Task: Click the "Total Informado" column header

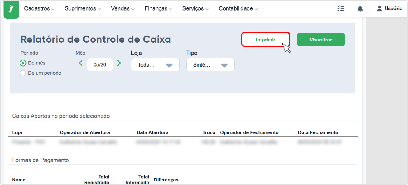Action: [137, 180]
